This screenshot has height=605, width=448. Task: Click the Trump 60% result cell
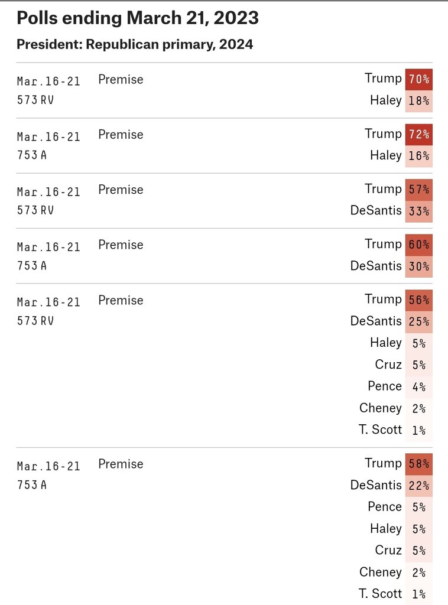coord(418,245)
